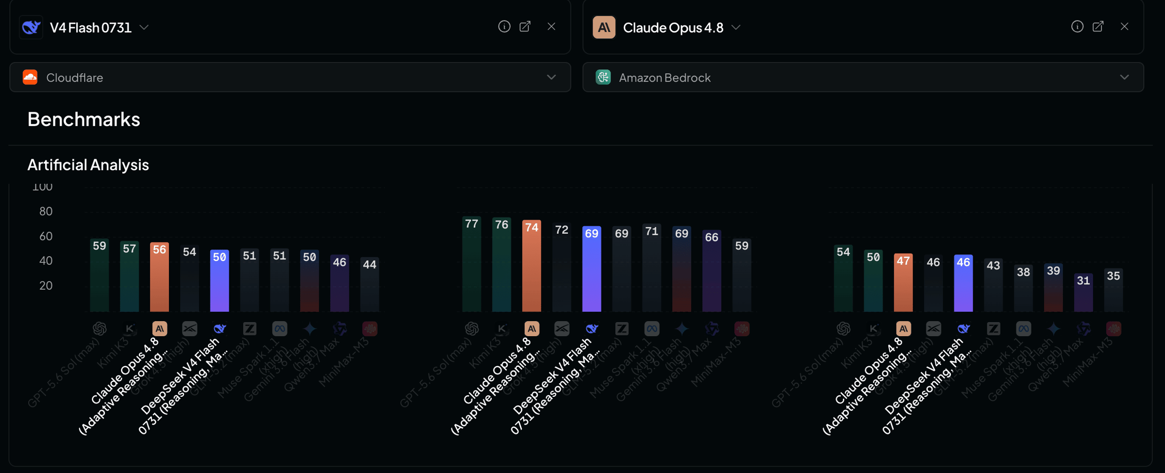
Task: Click the Artificial Analysis section heading
Action: [x=88, y=165]
